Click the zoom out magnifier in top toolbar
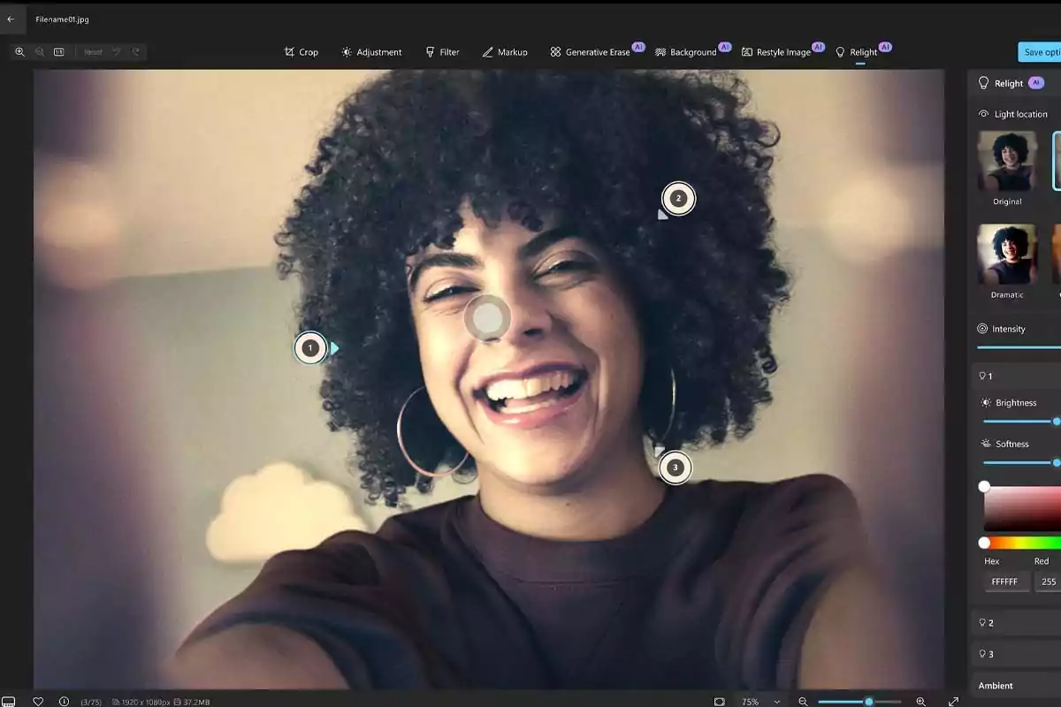The height and width of the screenshot is (707, 1061). click(x=40, y=52)
